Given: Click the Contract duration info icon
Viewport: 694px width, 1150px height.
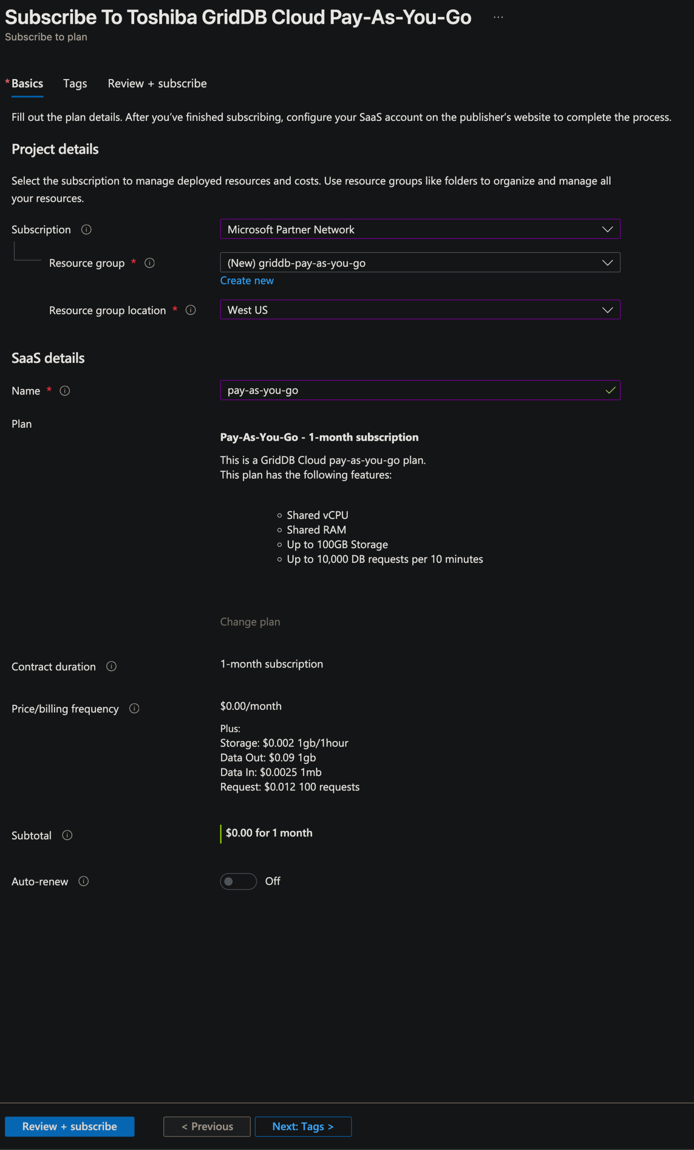Looking at the screenshot, I should click(111, 666).
